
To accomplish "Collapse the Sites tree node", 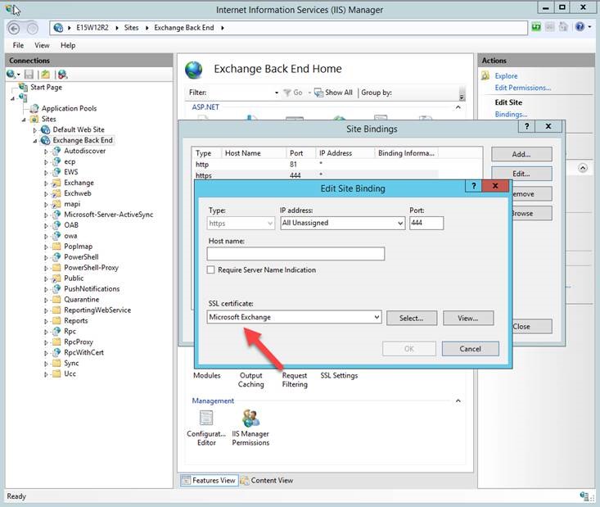I will (x=24, y=120).
